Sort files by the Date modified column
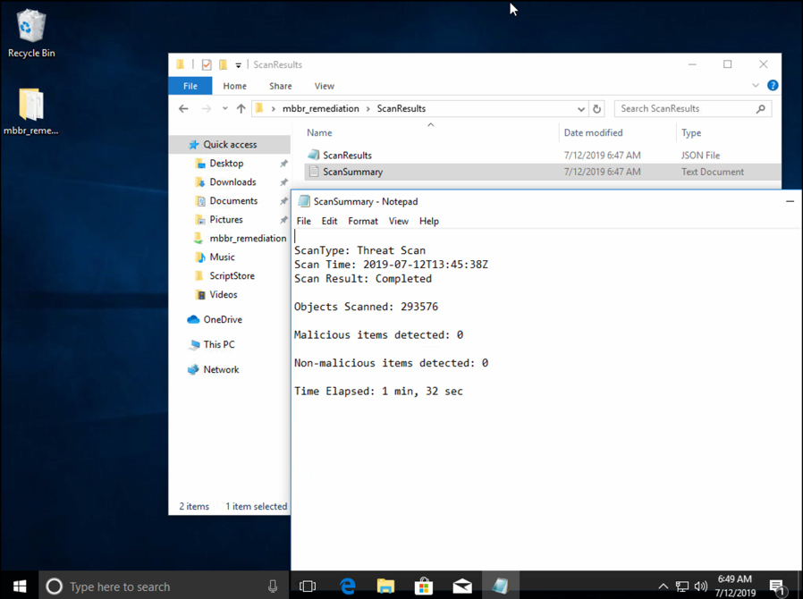This screenshot has width=803, height=599. 593,132
